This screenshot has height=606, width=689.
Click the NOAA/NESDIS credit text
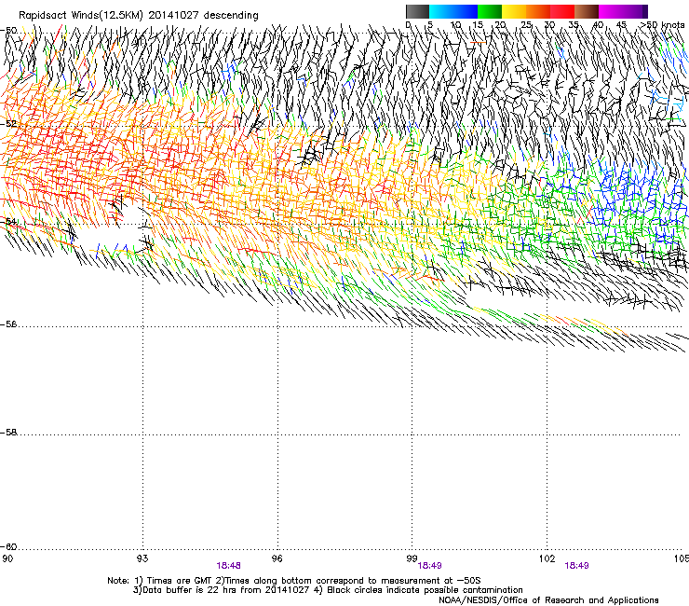548,600
